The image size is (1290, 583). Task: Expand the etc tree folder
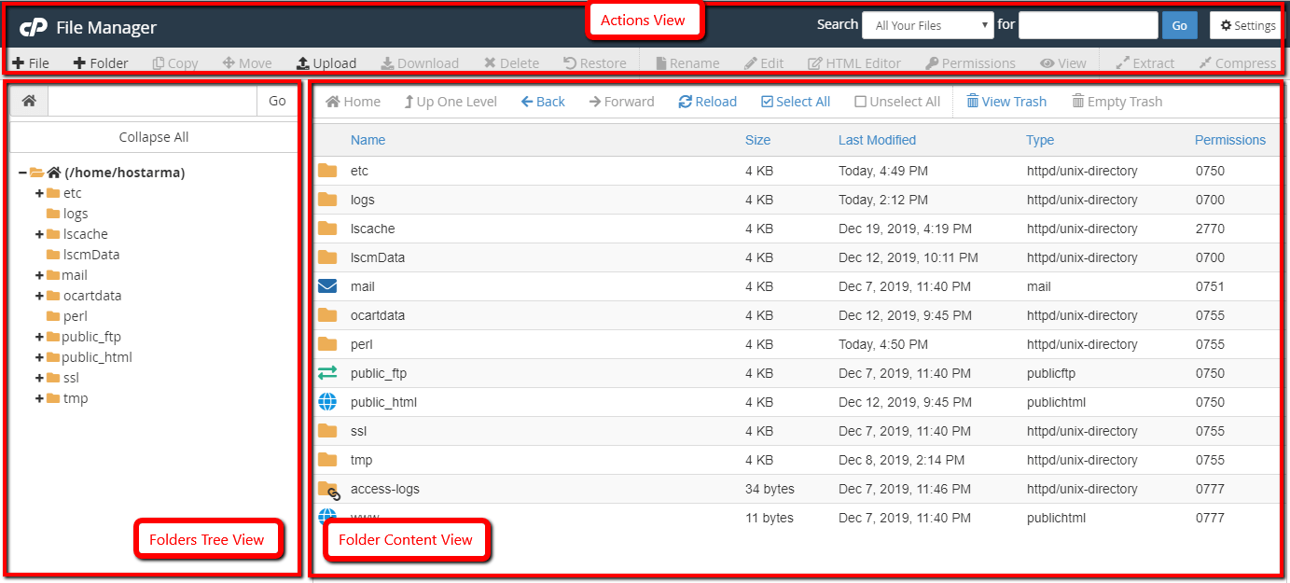[x=39, y=193]
